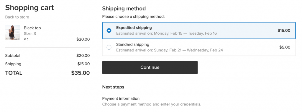302x112 pixels.
Task: Open the Black top product thumbnail
Action: point(12,32)
